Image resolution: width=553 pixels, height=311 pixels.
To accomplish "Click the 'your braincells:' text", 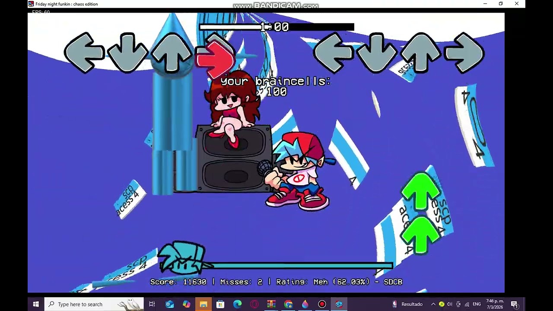I will [275, 81].
